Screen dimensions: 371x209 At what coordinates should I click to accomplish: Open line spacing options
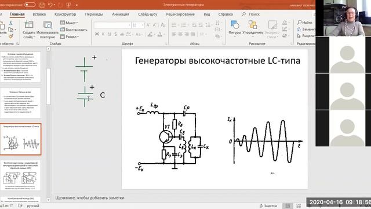pos(208,25)
